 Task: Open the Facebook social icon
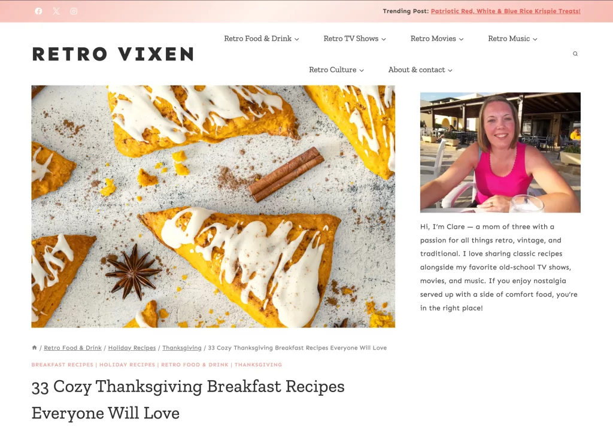[38, 11]
